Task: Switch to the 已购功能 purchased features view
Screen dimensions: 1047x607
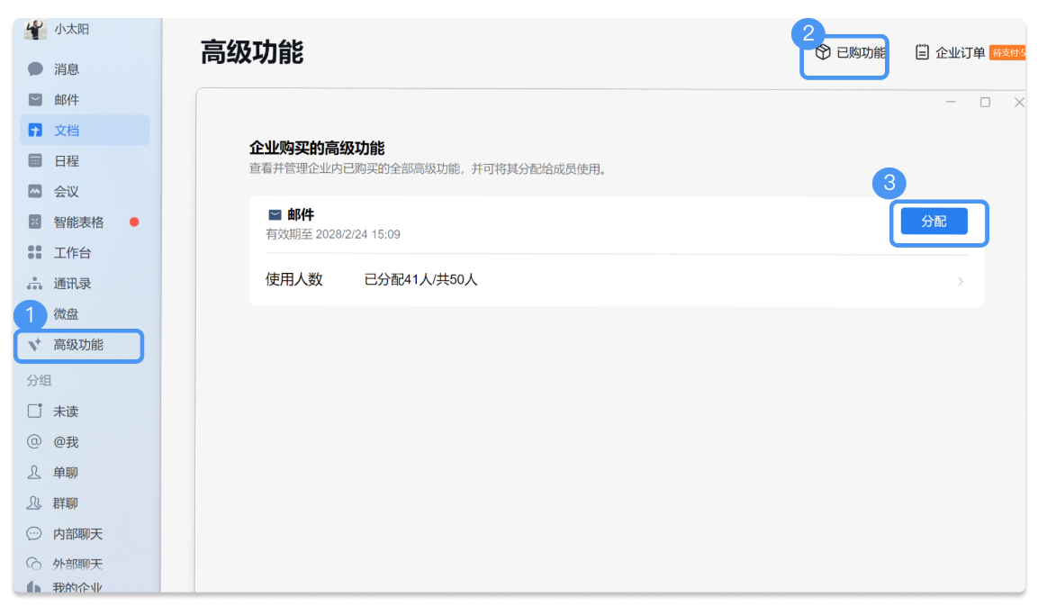Action: pos(844,52)
